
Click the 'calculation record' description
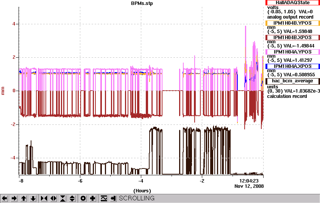click(287, 96)
